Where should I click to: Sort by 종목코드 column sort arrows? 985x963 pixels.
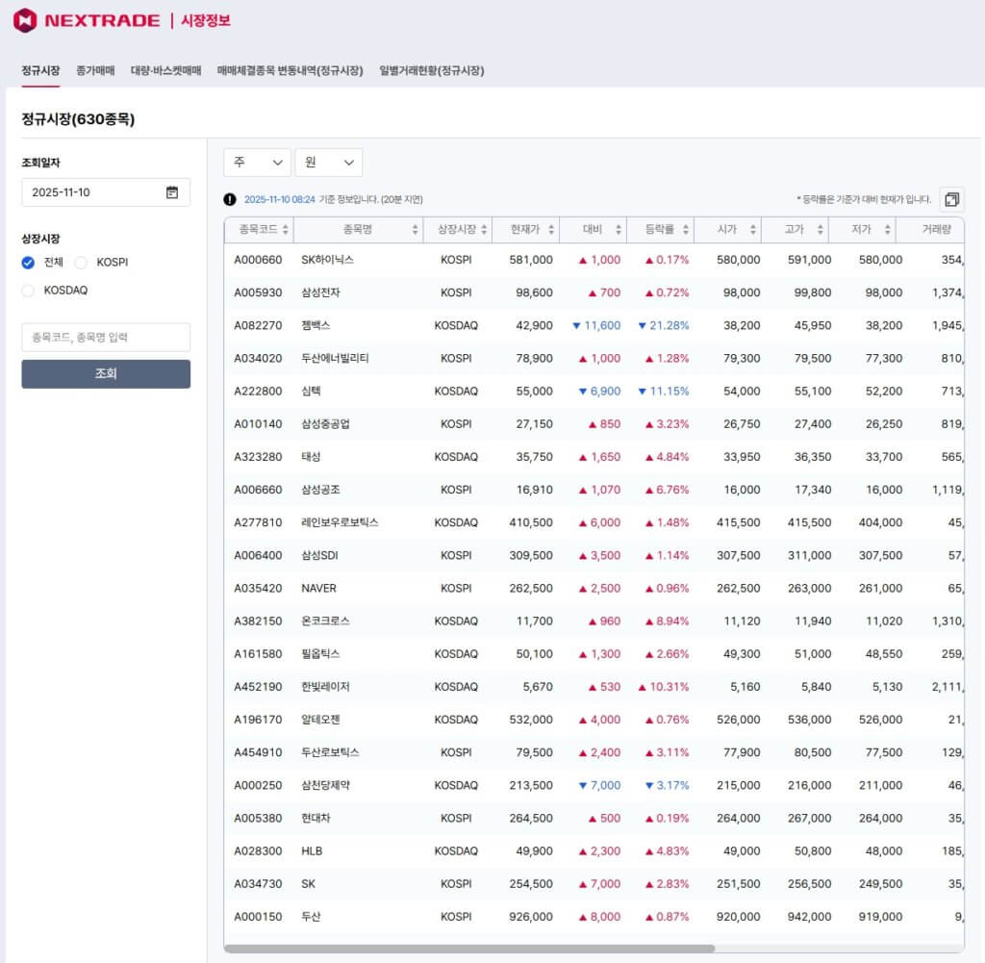tap(287, 230)
